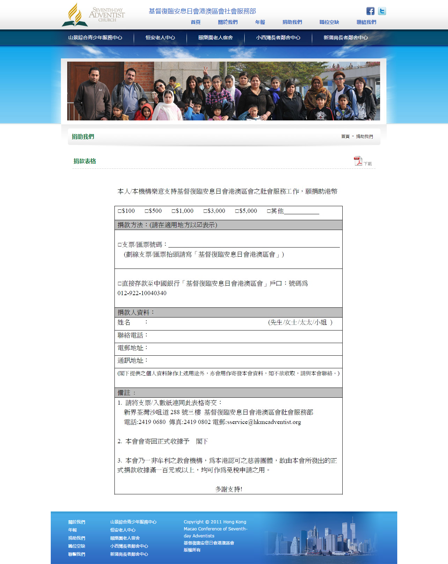This screenshot has height=564, width=448.
Task: Click the PDF download icon
Action: point(358,161)
